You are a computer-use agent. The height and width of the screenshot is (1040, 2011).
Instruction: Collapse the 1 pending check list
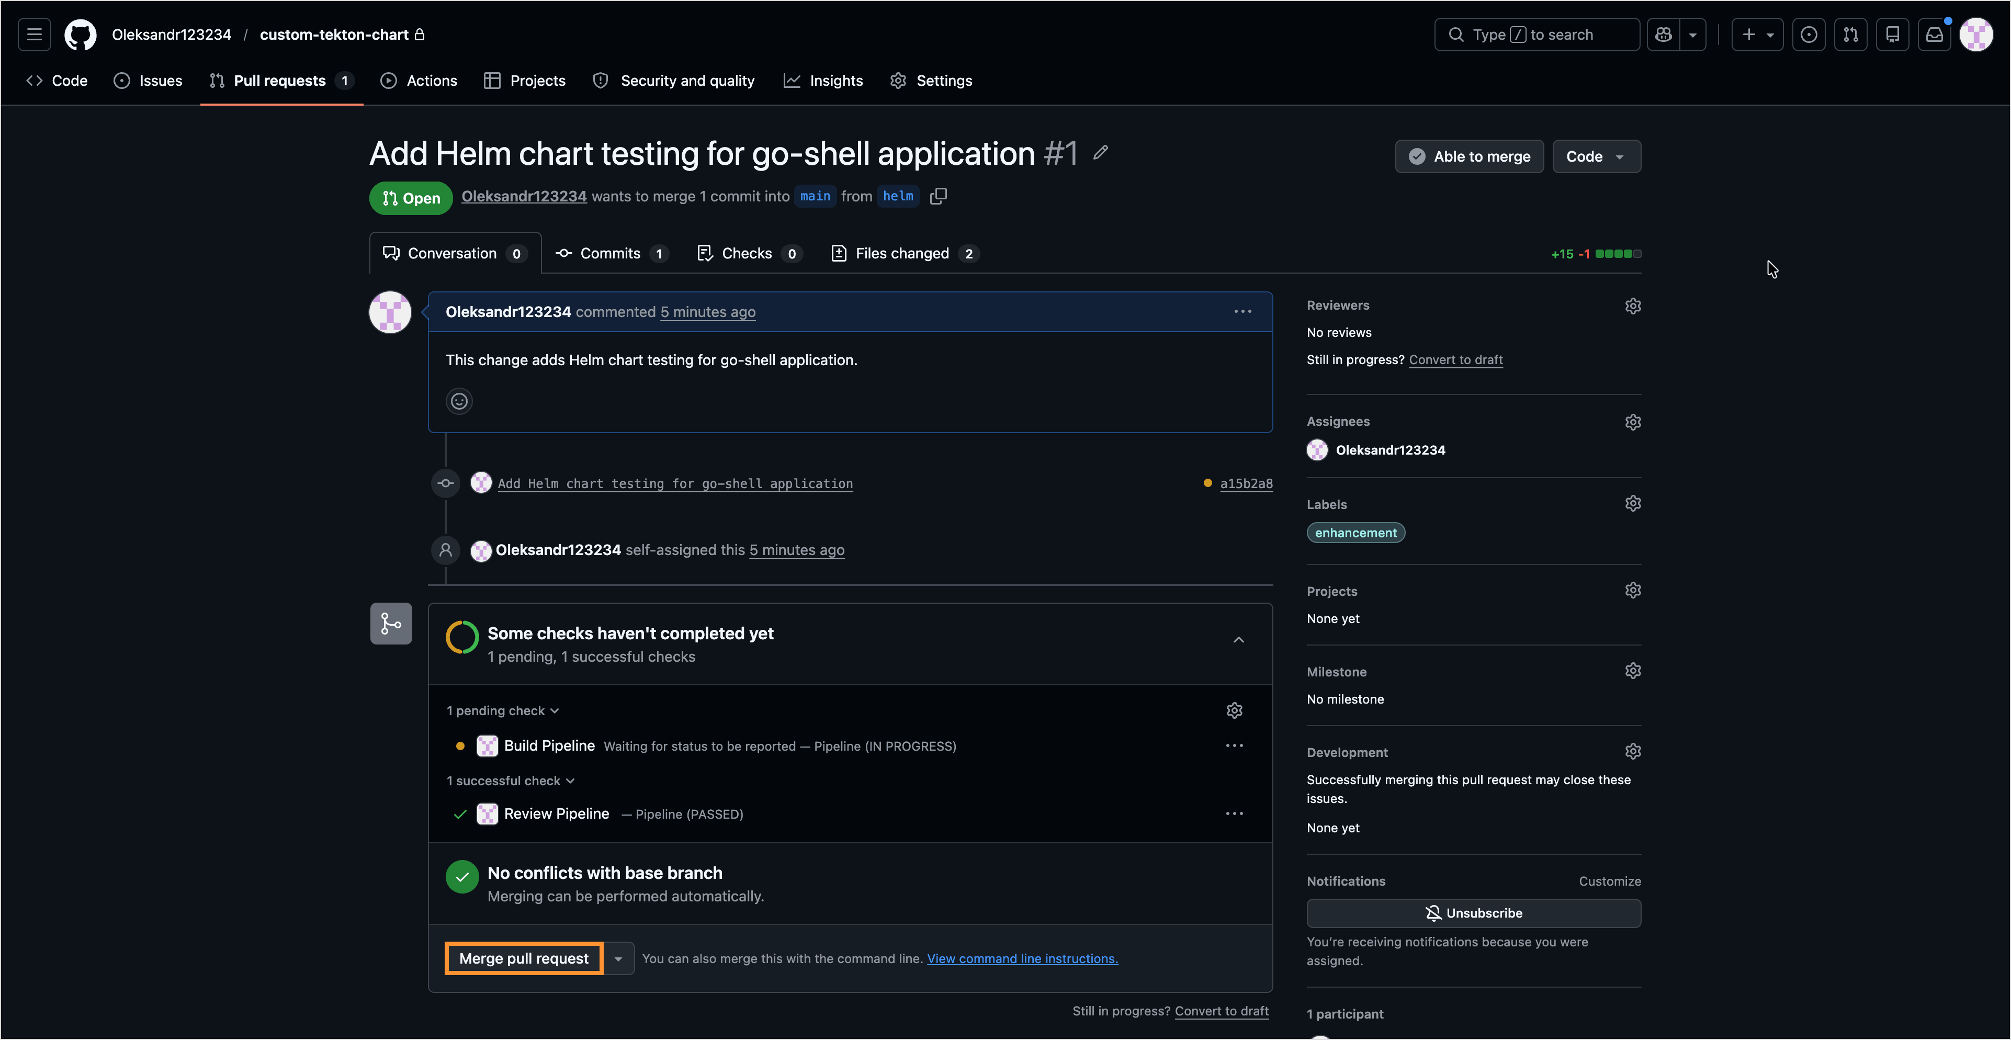[503, 710]
